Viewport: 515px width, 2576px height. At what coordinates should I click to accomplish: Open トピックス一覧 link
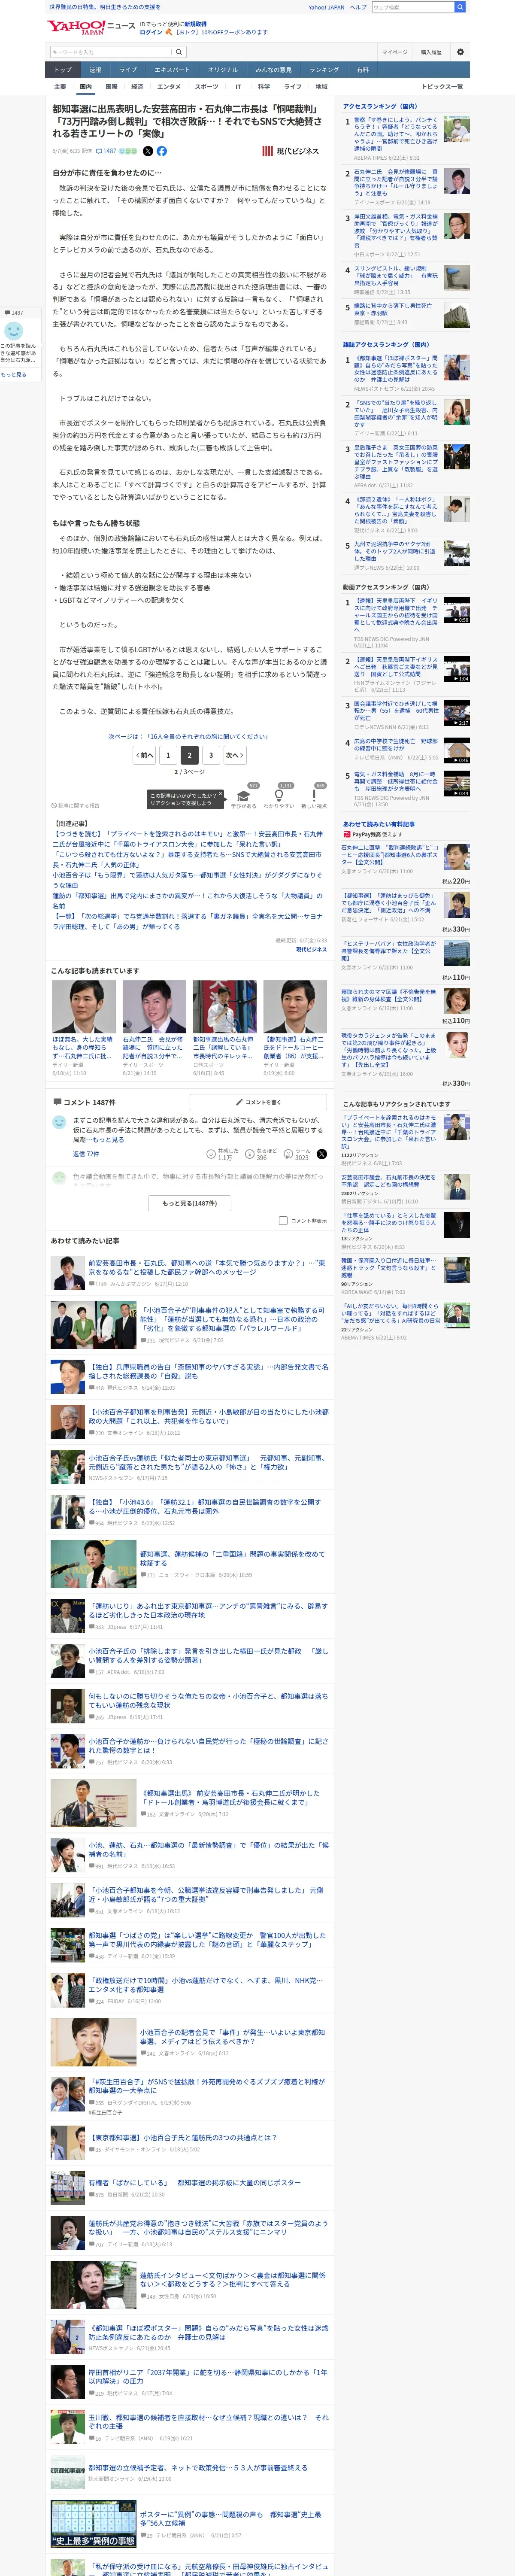click(x=442, y=87)
